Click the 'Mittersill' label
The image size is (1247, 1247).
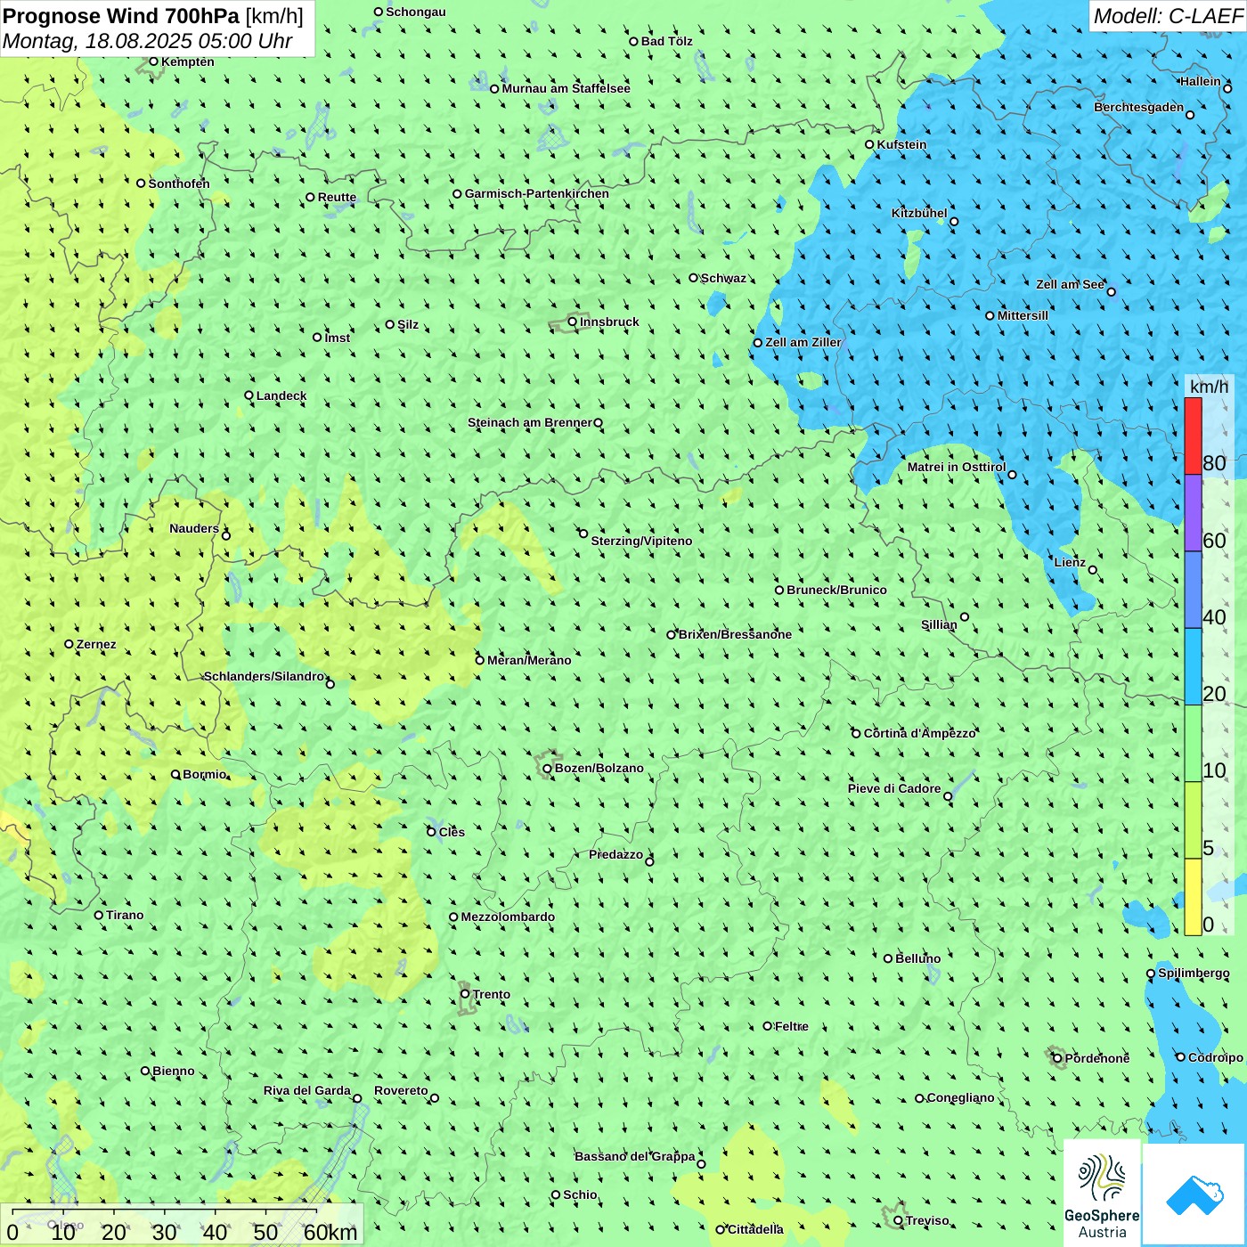click(x=1023, y=315)
